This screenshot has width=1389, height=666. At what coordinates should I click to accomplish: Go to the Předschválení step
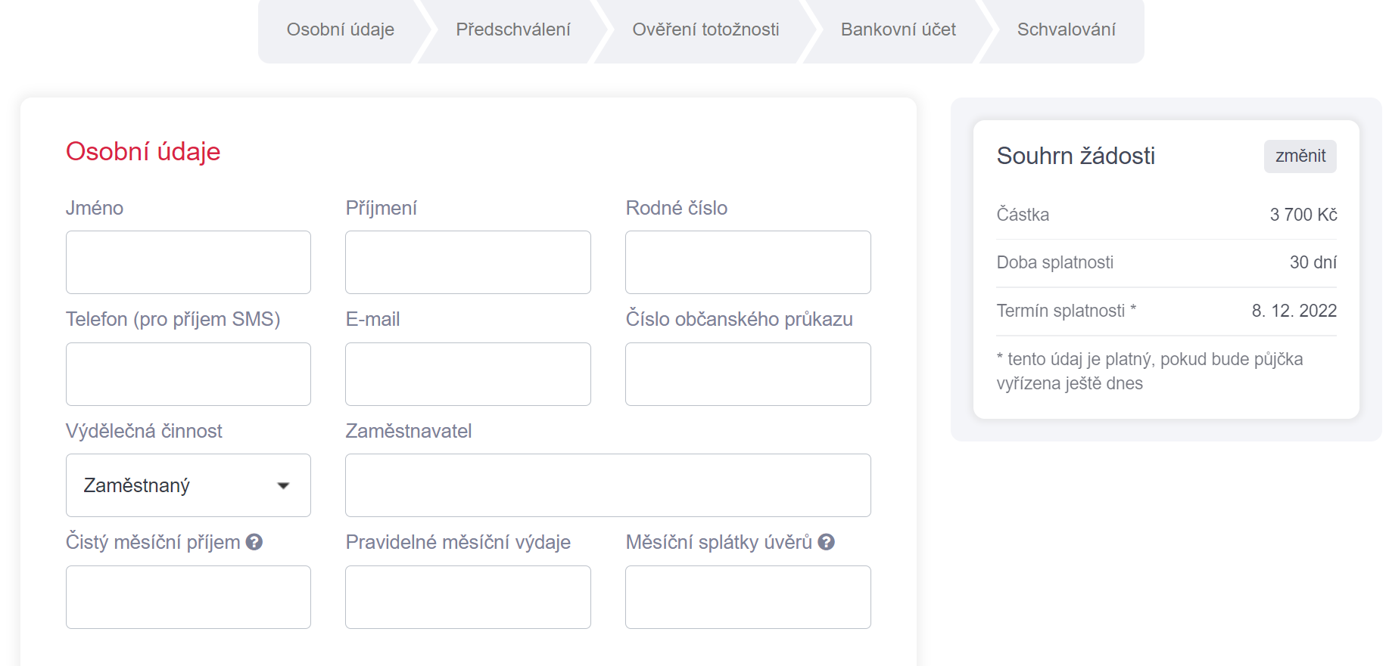coord(512,29)
